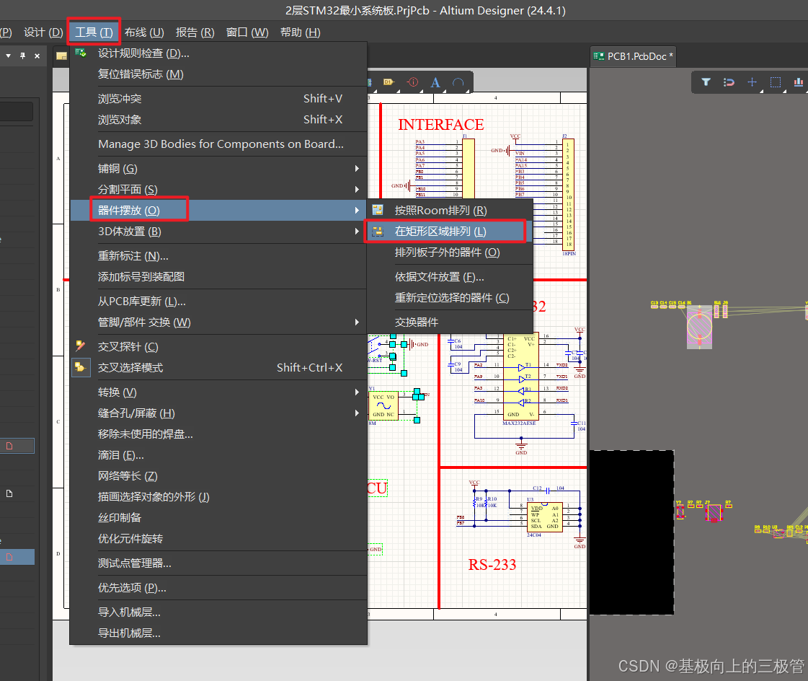Choose 导出机械层...
The width and height of the screenshot is (808, 681).
[218, 633]
